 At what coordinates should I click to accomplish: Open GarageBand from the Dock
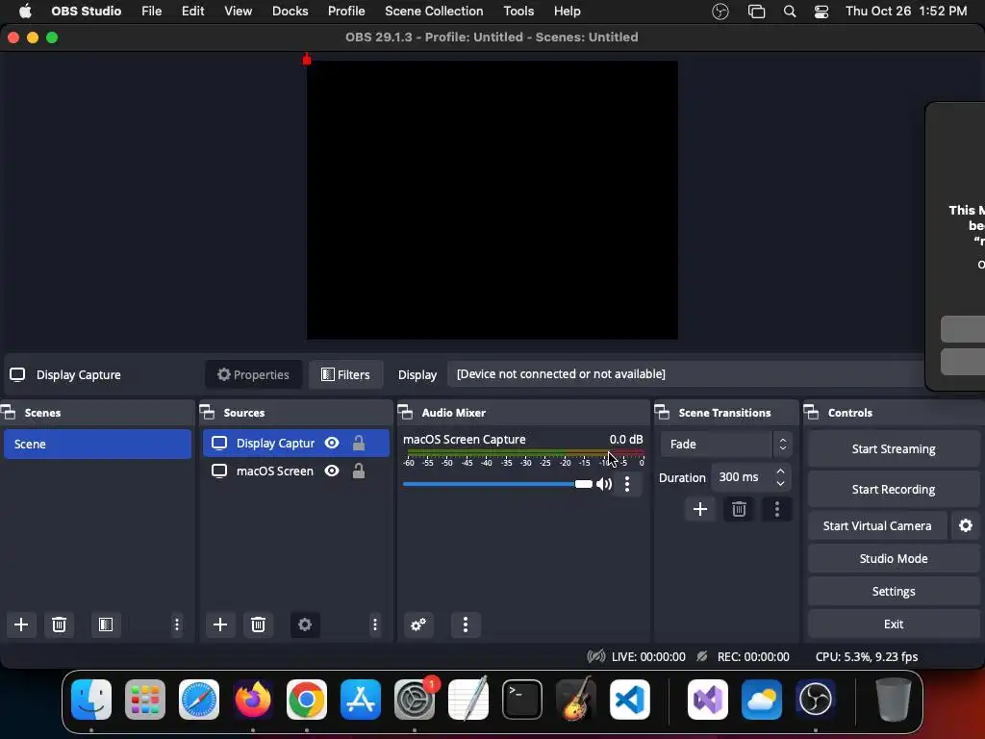pyautogui.click(x=576, y=699)
